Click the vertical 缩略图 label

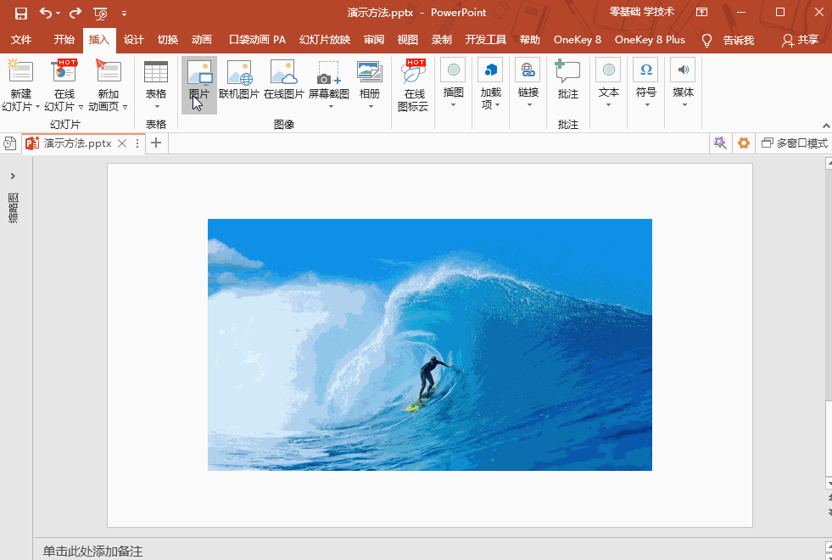click(14, 208)
